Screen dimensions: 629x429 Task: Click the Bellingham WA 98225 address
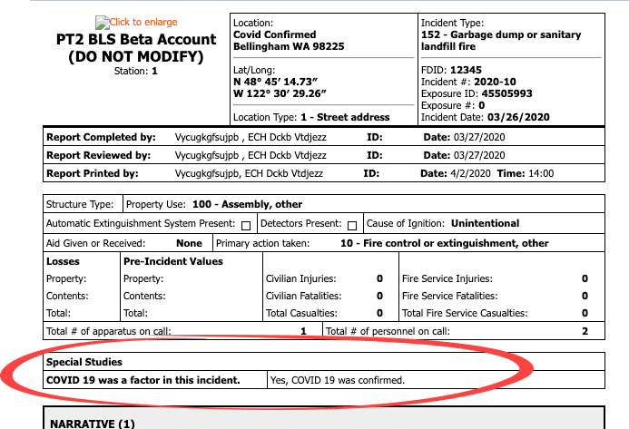pos(285,45)
